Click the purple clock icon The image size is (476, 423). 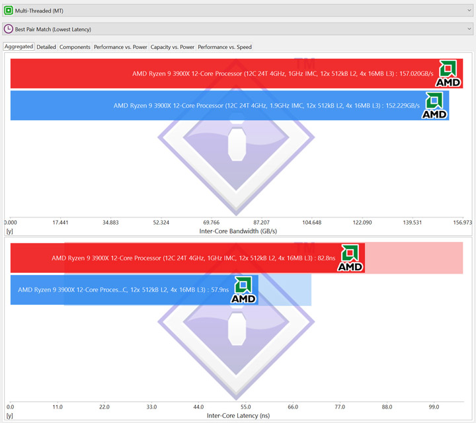pos(8,29)
